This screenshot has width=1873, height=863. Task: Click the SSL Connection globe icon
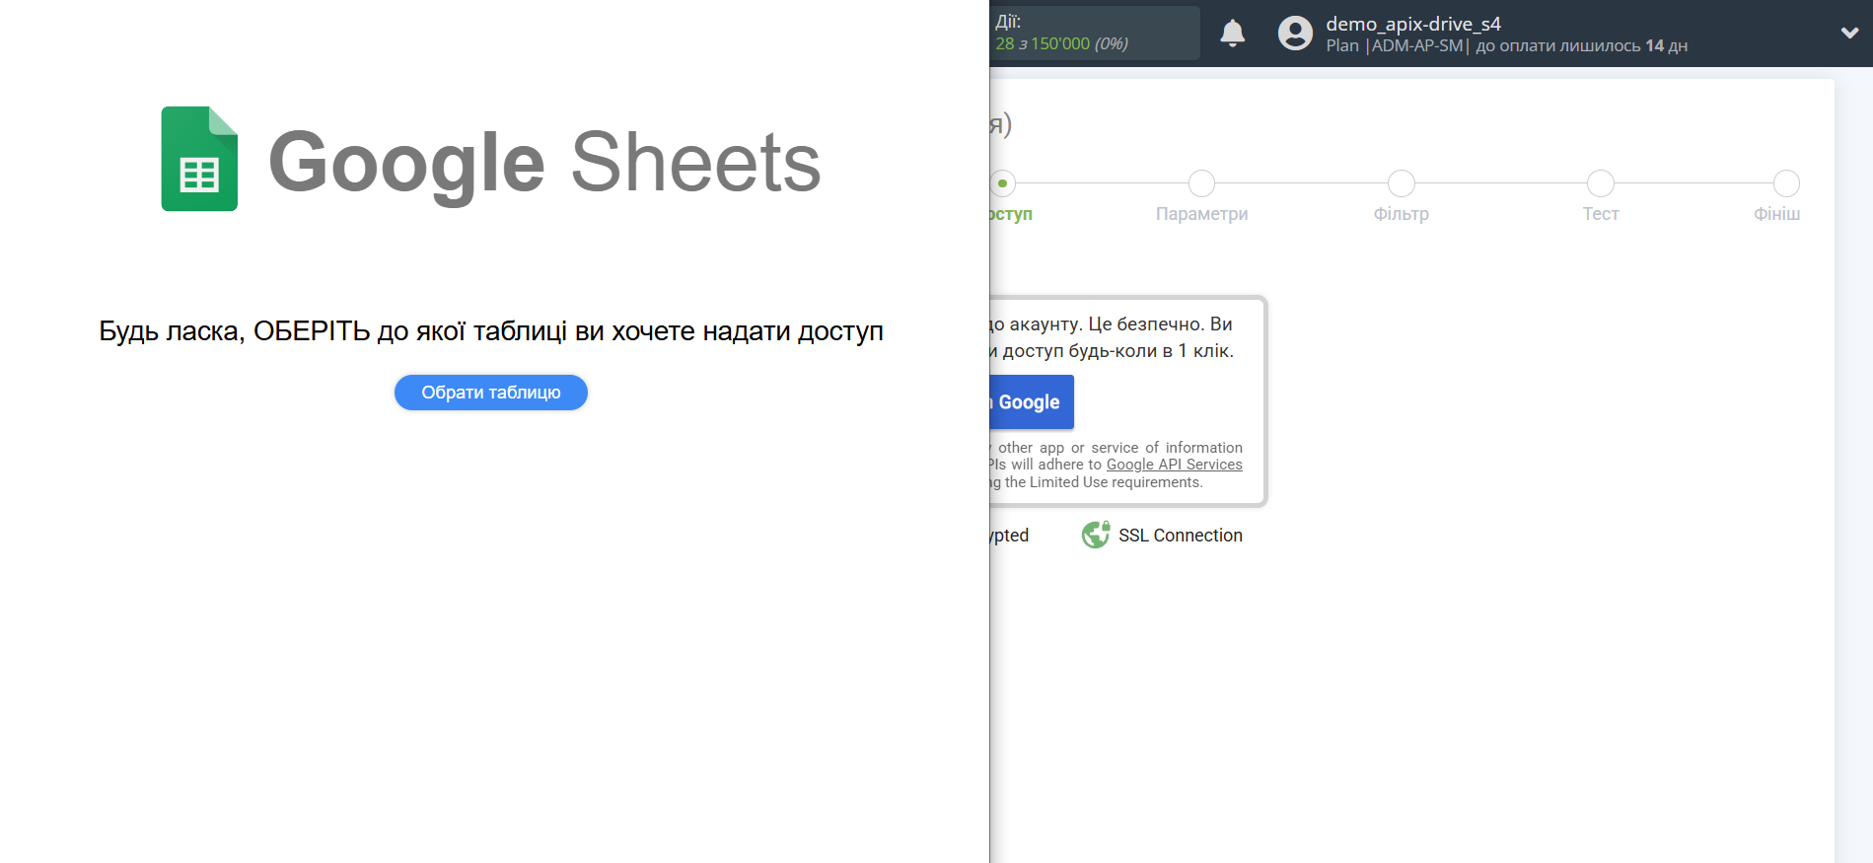(x=1096, y=535)
